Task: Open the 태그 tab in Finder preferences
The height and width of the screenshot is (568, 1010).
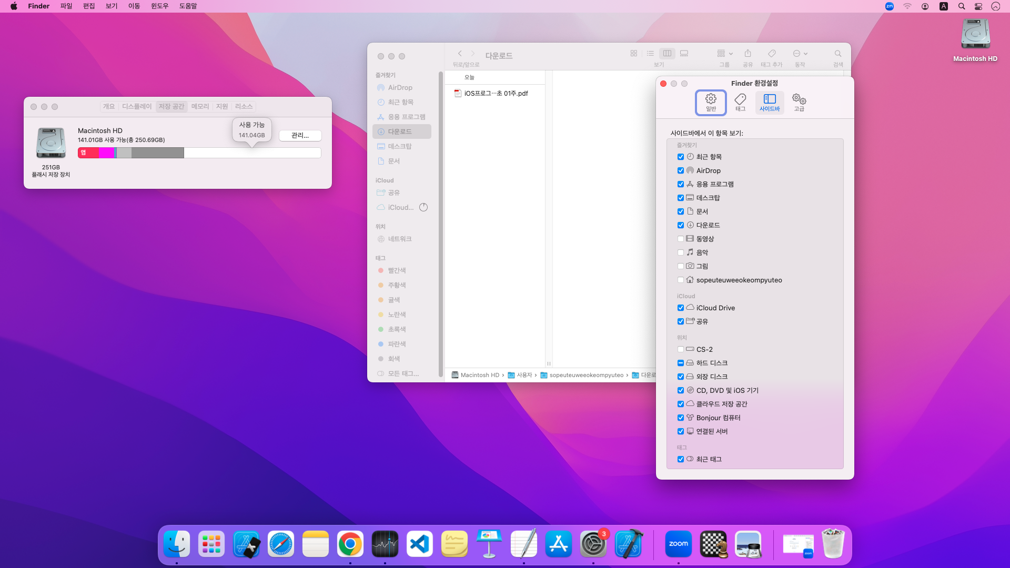Action: coord(740,102)
